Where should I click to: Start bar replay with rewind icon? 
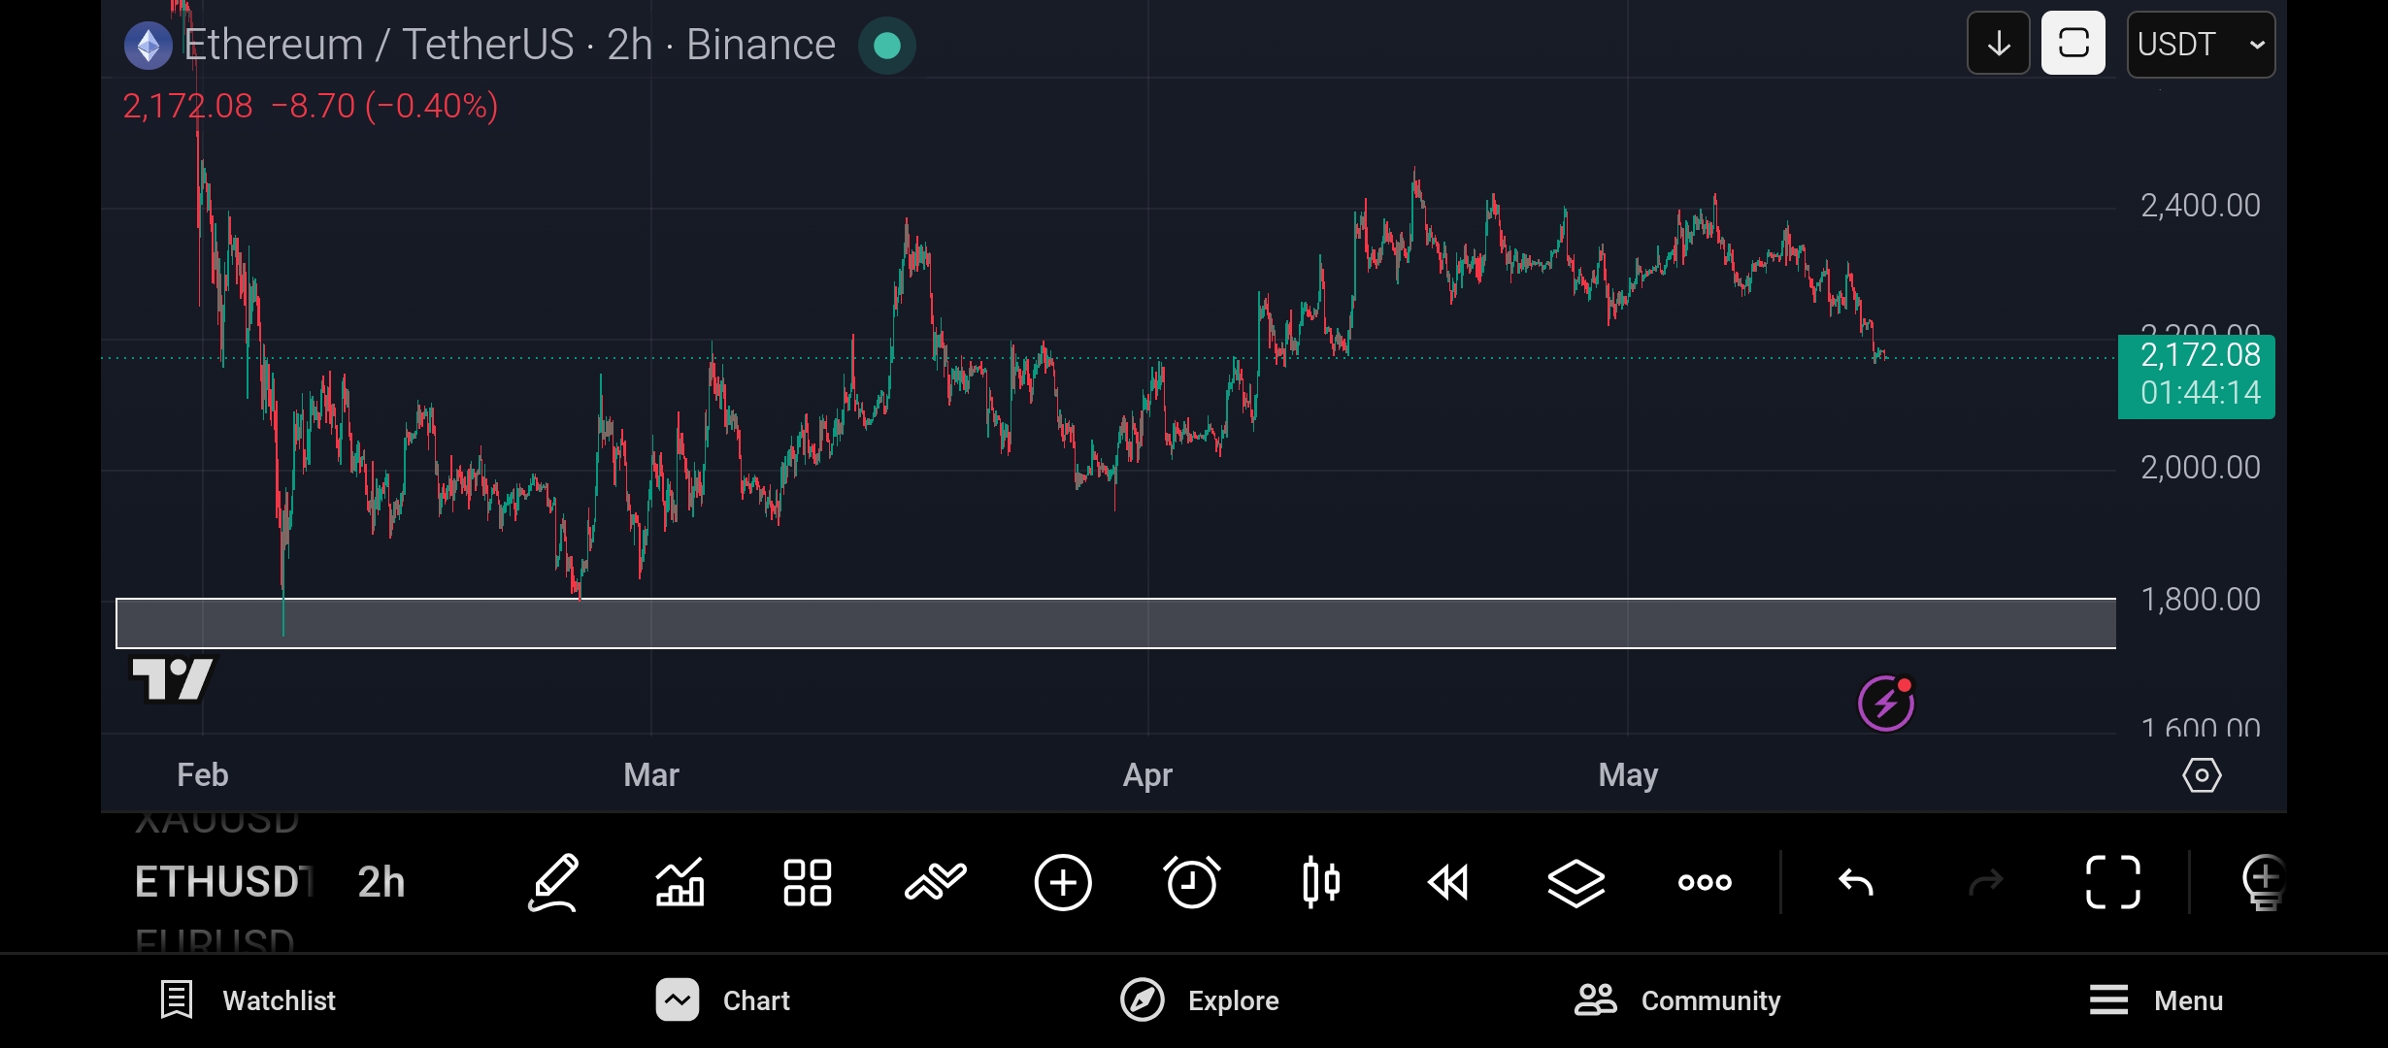pos(1448,882)
